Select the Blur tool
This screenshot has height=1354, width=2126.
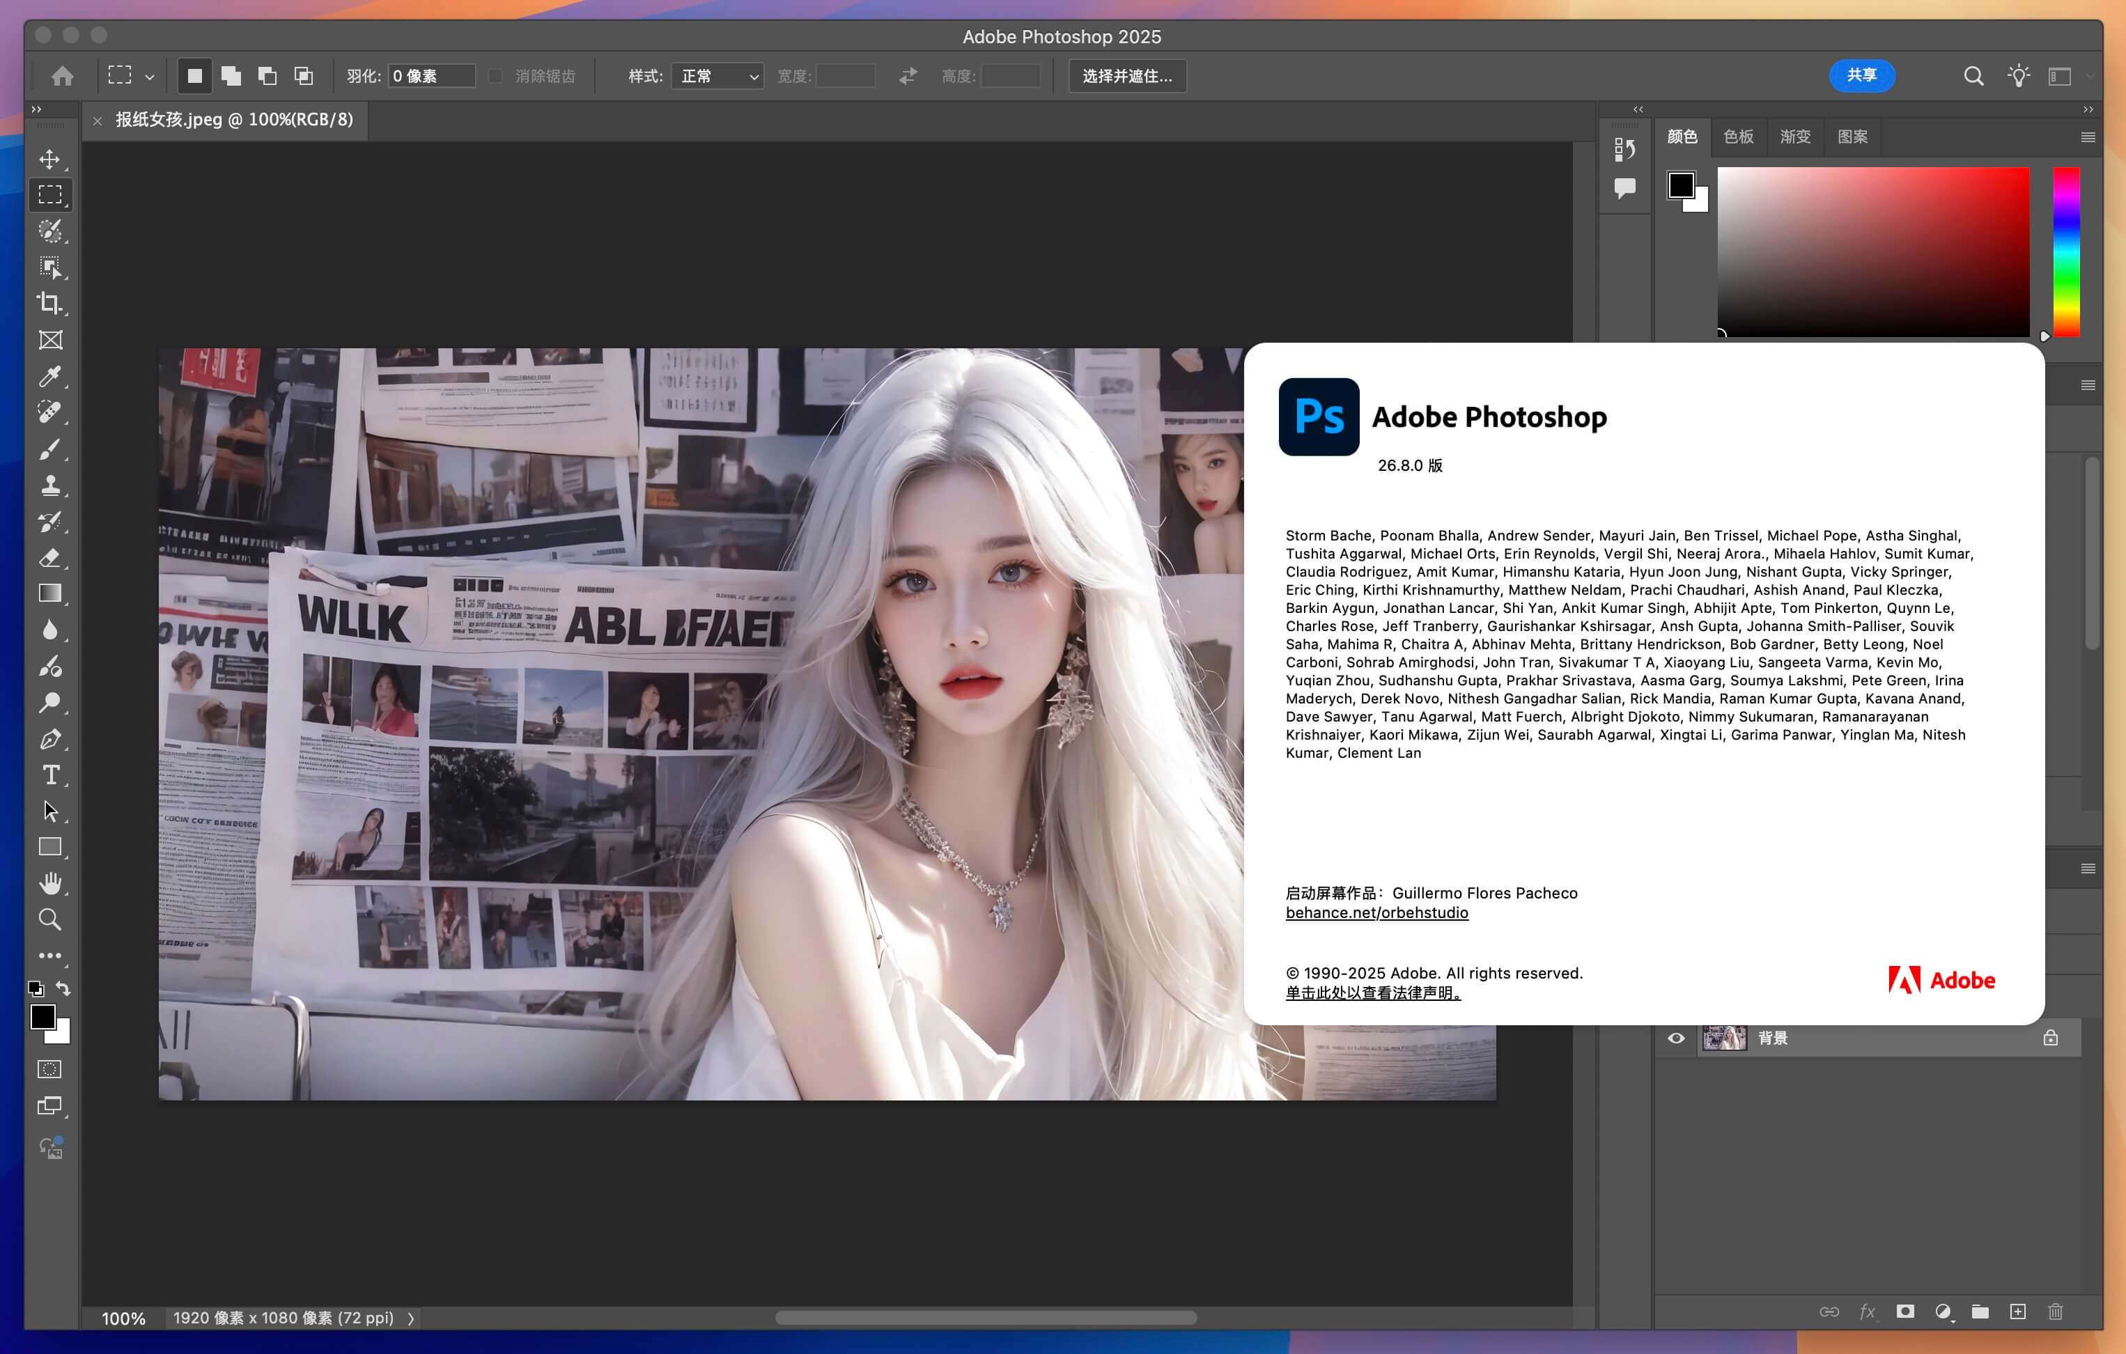point(49,630)
